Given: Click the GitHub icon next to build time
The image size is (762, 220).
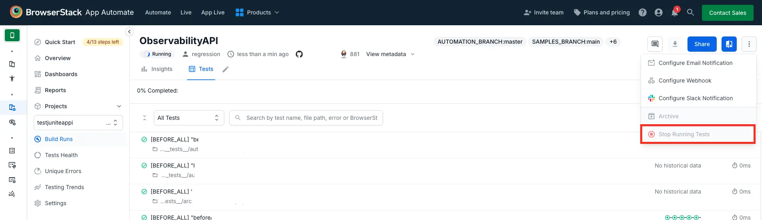Looking at the screenshot, I should [299, 54].
